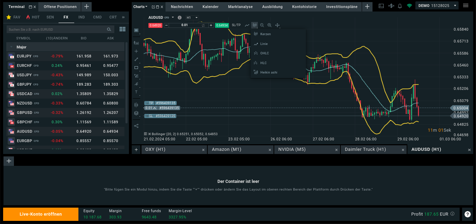This screenshot has width=476, height=224.
Task: Open the hamburger main menu
Action: 466,6
